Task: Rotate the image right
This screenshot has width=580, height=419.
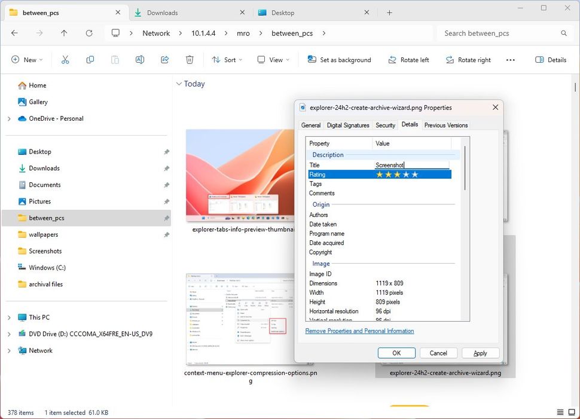Action: (468, 60)
